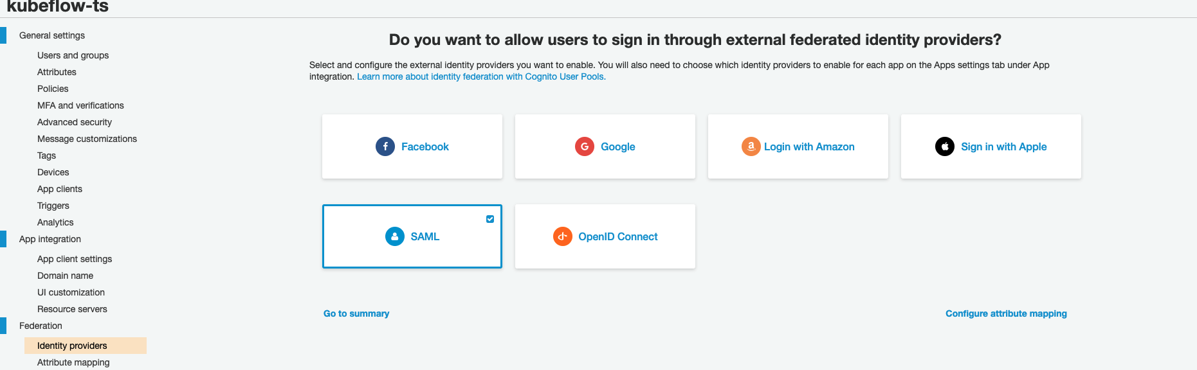Enable the OpenID Connect provider tile
This screenshot has height=370, width=1197.
click(605, 236)
